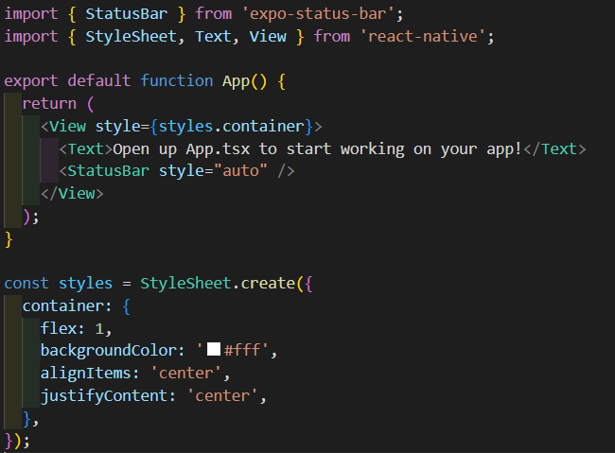Click the const keyword before styles
615x453 pixels.
26,283
